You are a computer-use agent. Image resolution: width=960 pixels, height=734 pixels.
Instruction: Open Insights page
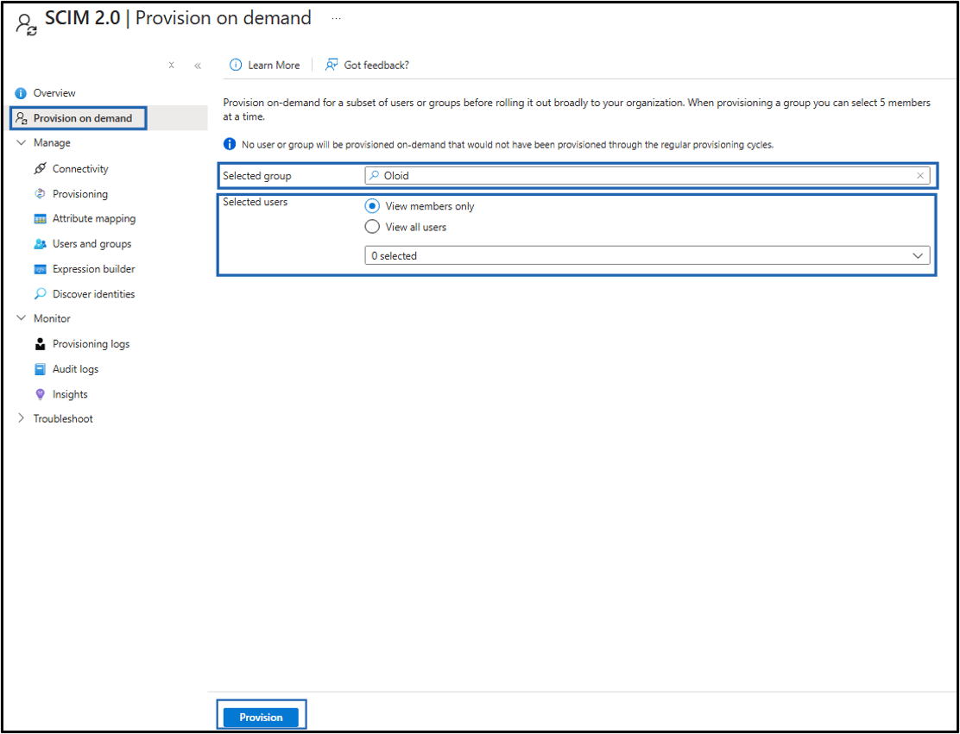tap(70, 394)
